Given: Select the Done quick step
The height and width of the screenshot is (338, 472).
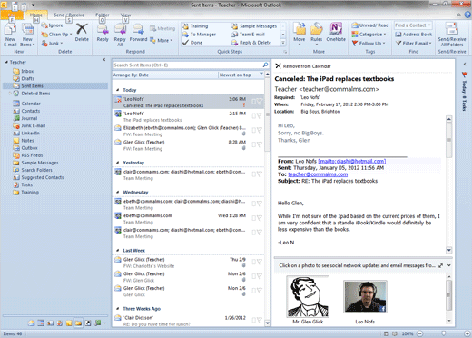Looking at the screenshot, I should 192,43.
